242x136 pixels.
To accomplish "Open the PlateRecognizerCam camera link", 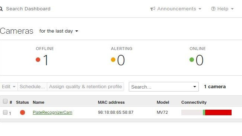I will [52, 112].
